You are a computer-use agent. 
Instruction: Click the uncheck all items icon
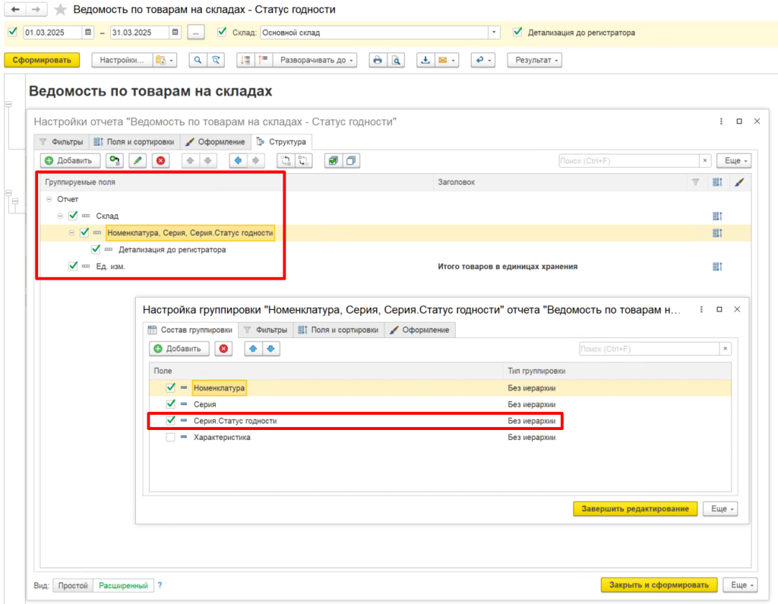pyautogui.click(x=351, y=160)
